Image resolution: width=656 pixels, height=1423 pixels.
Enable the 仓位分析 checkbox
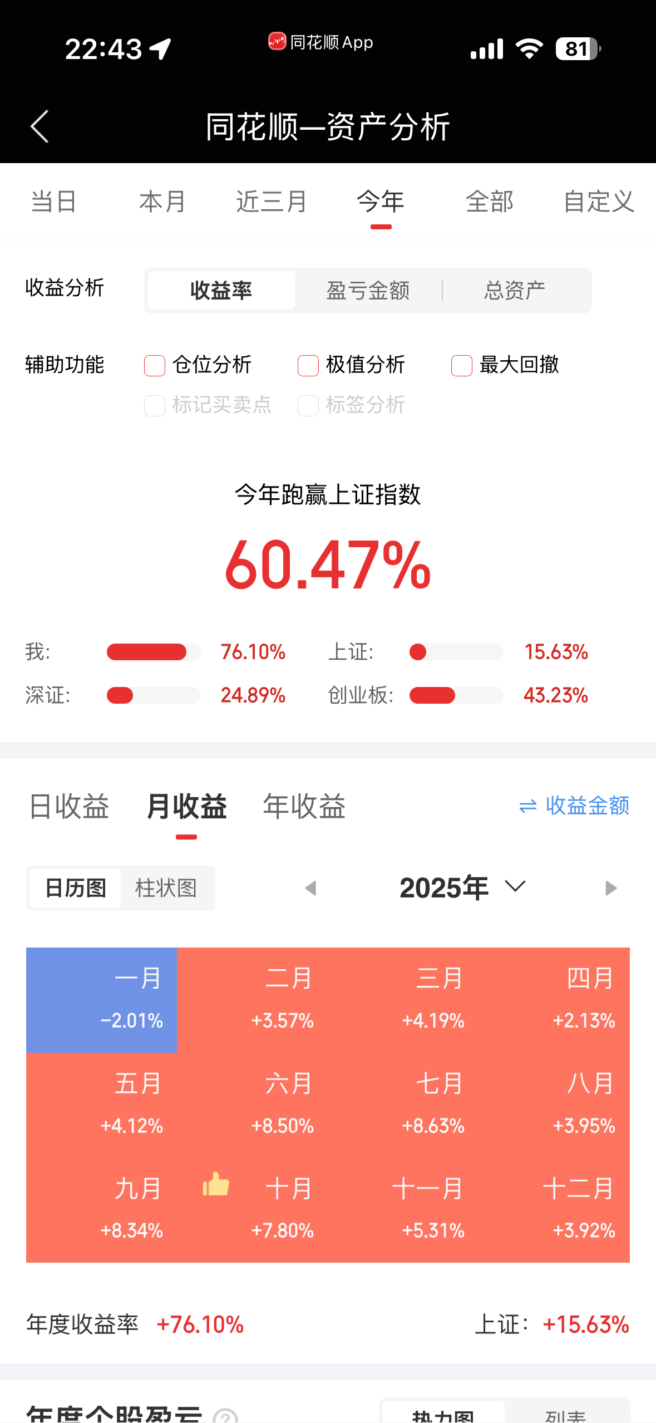coord(155,366)
